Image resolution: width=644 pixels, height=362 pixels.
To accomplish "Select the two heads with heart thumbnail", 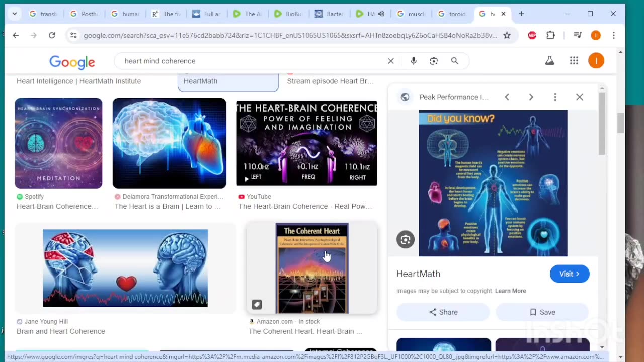I will [125, 268].
